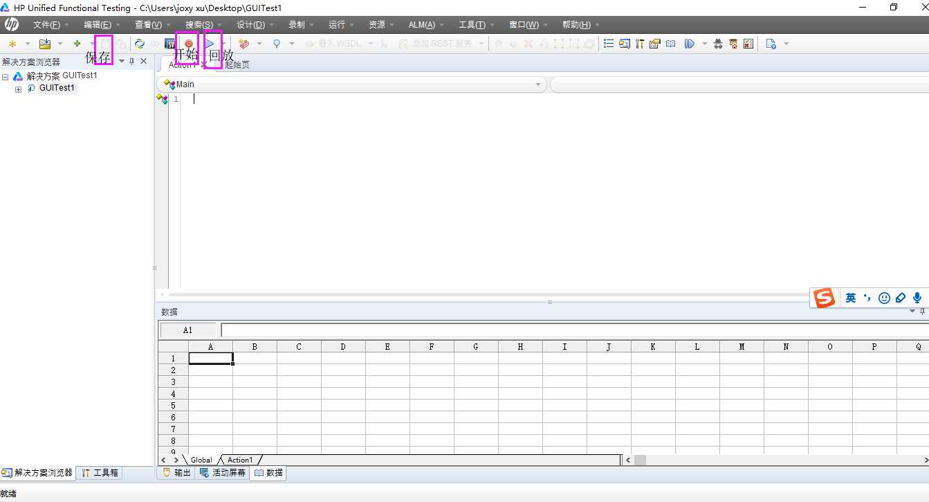Switch to the 输出 bottom tab

coord(176,473)
